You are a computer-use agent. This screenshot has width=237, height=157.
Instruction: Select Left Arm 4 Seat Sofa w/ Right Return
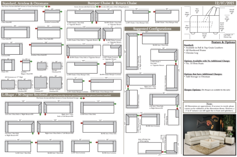point(23,108)
